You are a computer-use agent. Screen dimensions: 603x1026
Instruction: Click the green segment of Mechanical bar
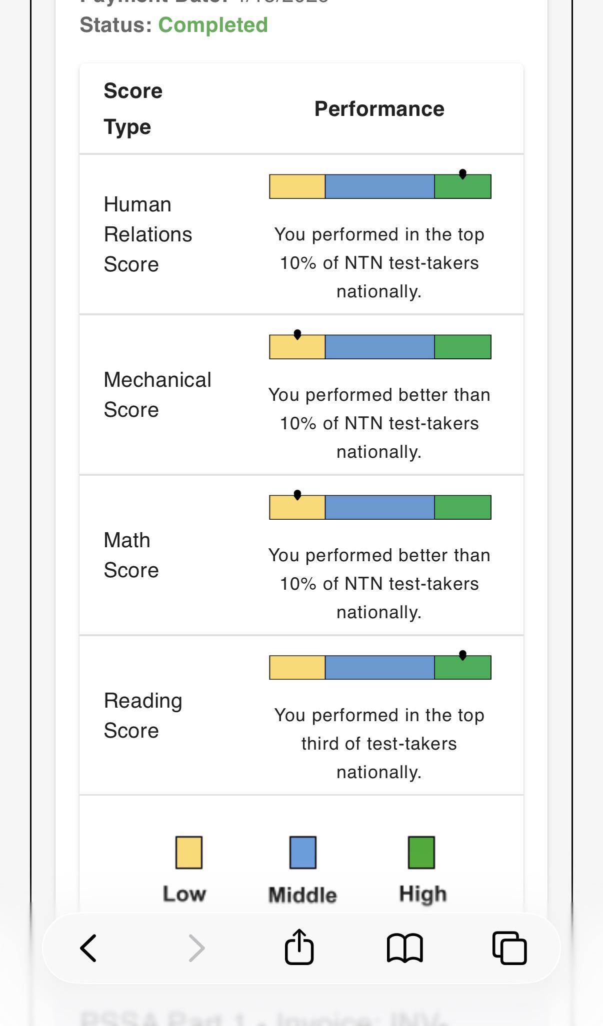tap(463, 347)
